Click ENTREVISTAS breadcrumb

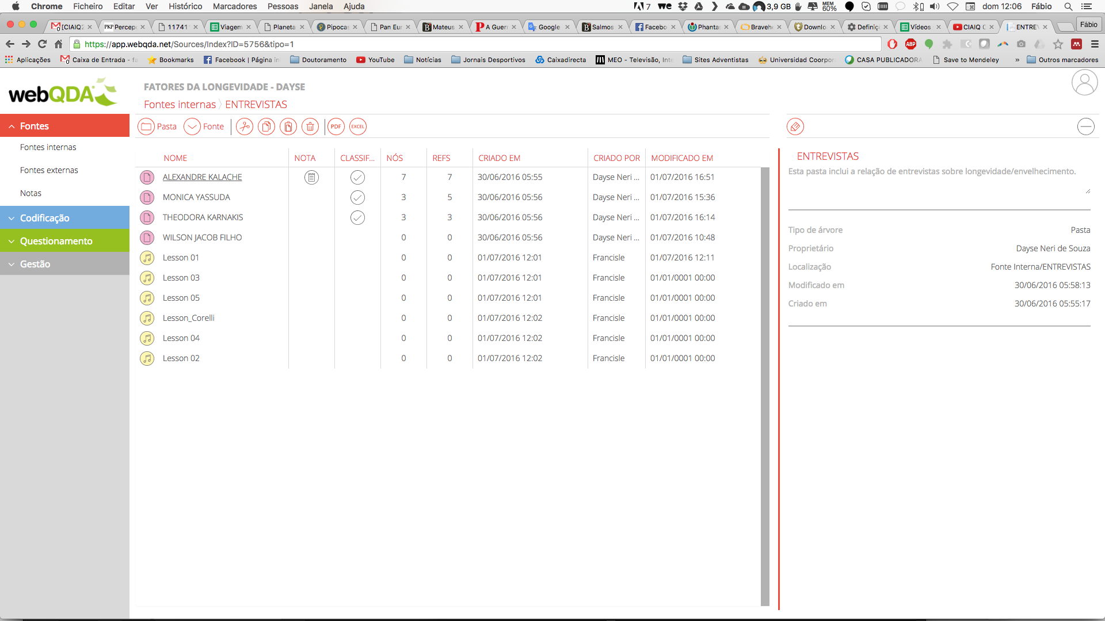coord(256,104)
